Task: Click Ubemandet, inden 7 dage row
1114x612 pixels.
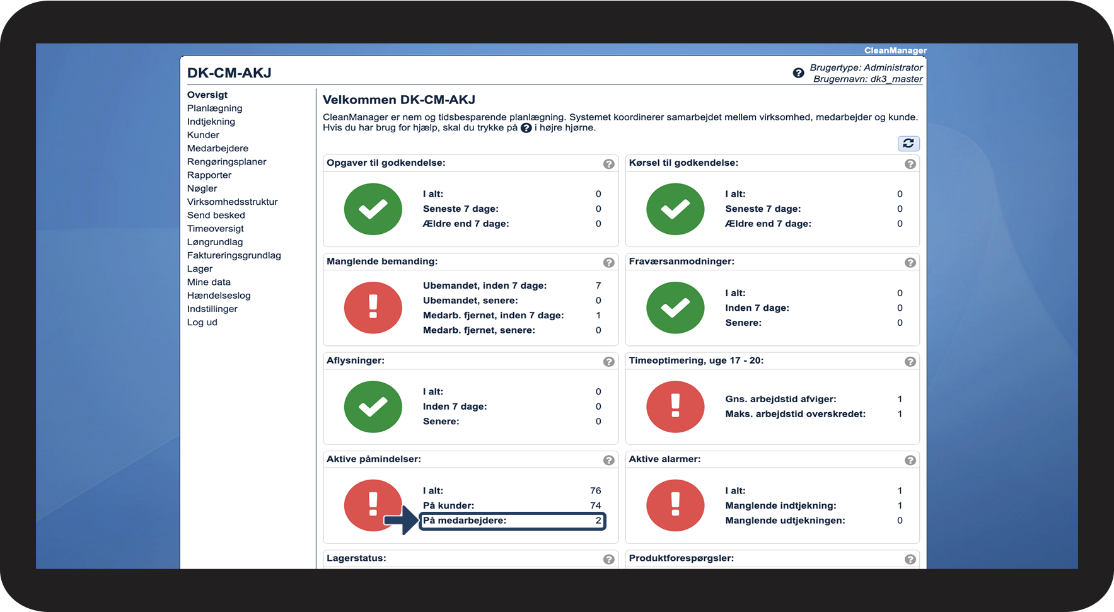Action: [x=512, y=286]
